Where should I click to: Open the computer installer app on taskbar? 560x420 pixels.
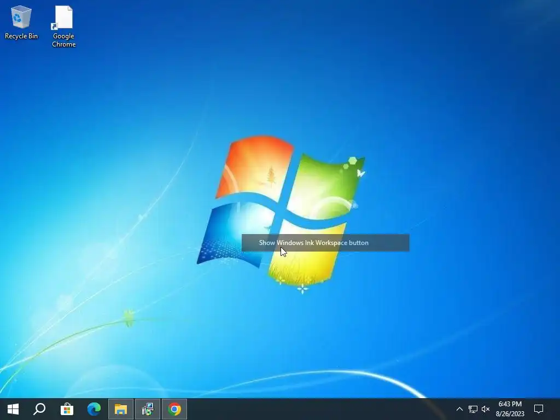[x=148, y=409]
